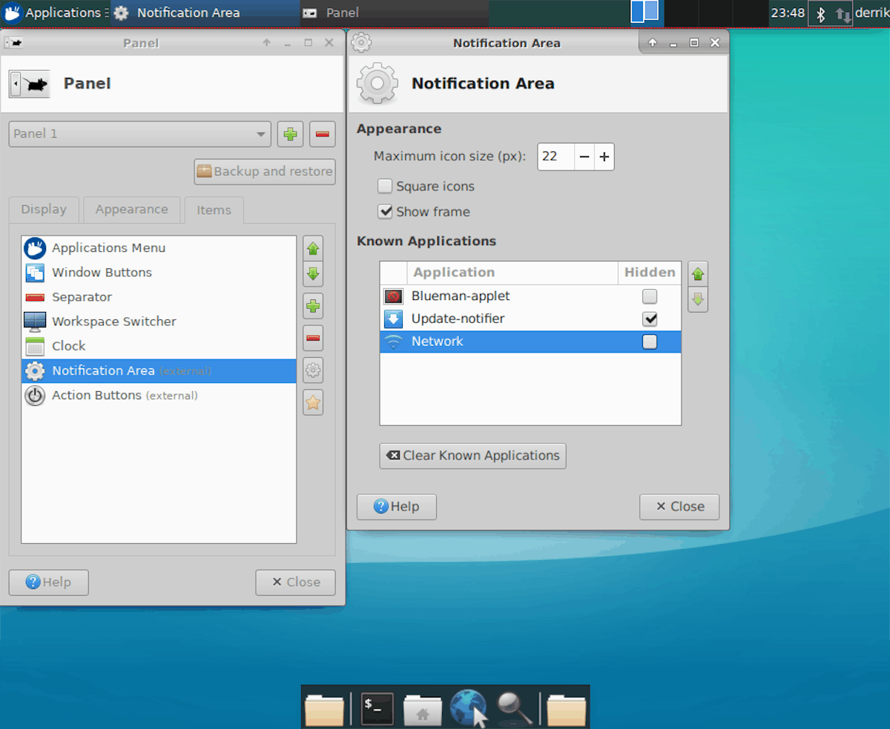The height and width of the screenshot is (729, 890).
Task: Hide the Blueman-applet application
Action: coord(650,296)
